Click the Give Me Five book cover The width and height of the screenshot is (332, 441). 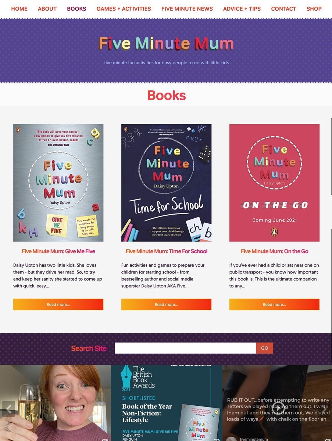pyautogui.click(x=58, y=183)
